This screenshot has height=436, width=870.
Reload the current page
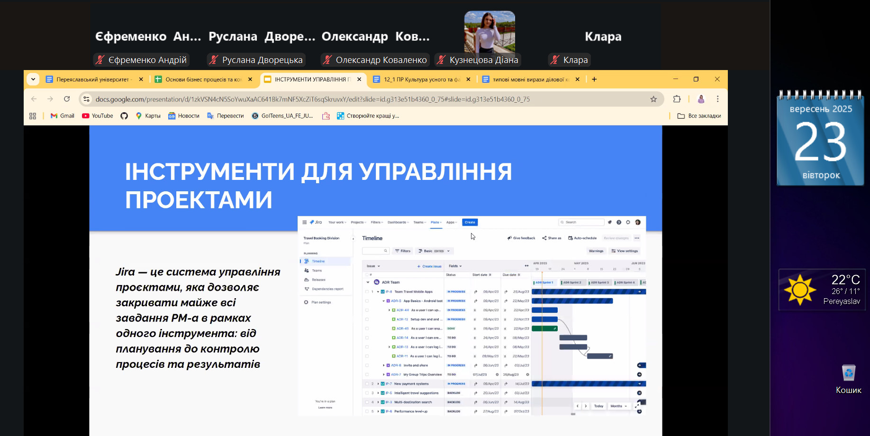click(x=67, y=99)
